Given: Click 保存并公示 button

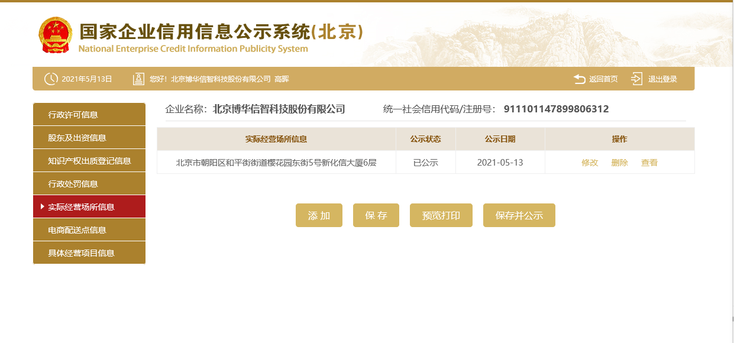Looking at the screenshot, I should 519,215.
